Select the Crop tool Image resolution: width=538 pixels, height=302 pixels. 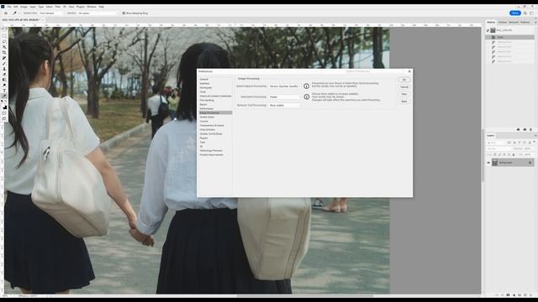[4, 52]
